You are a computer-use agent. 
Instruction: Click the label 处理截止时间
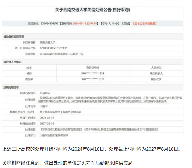[x=28, y=124]
